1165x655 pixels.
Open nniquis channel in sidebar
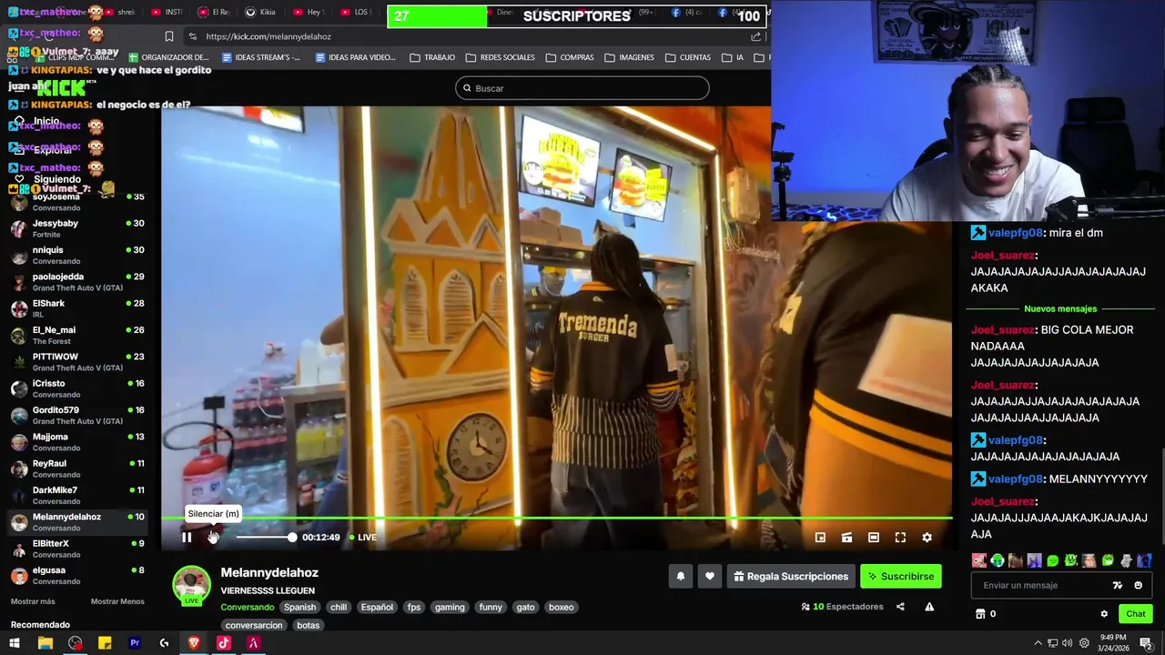[77, 255]
